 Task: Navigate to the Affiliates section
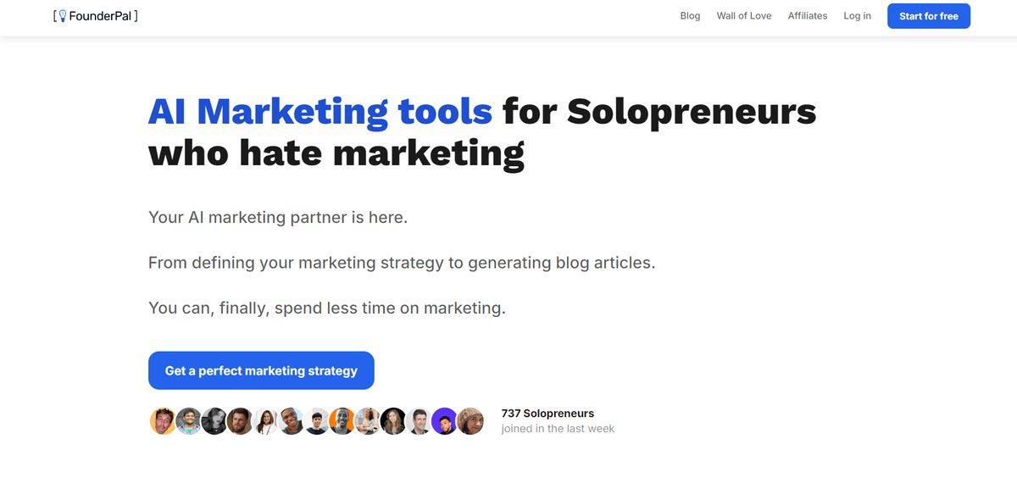point(807,14)
